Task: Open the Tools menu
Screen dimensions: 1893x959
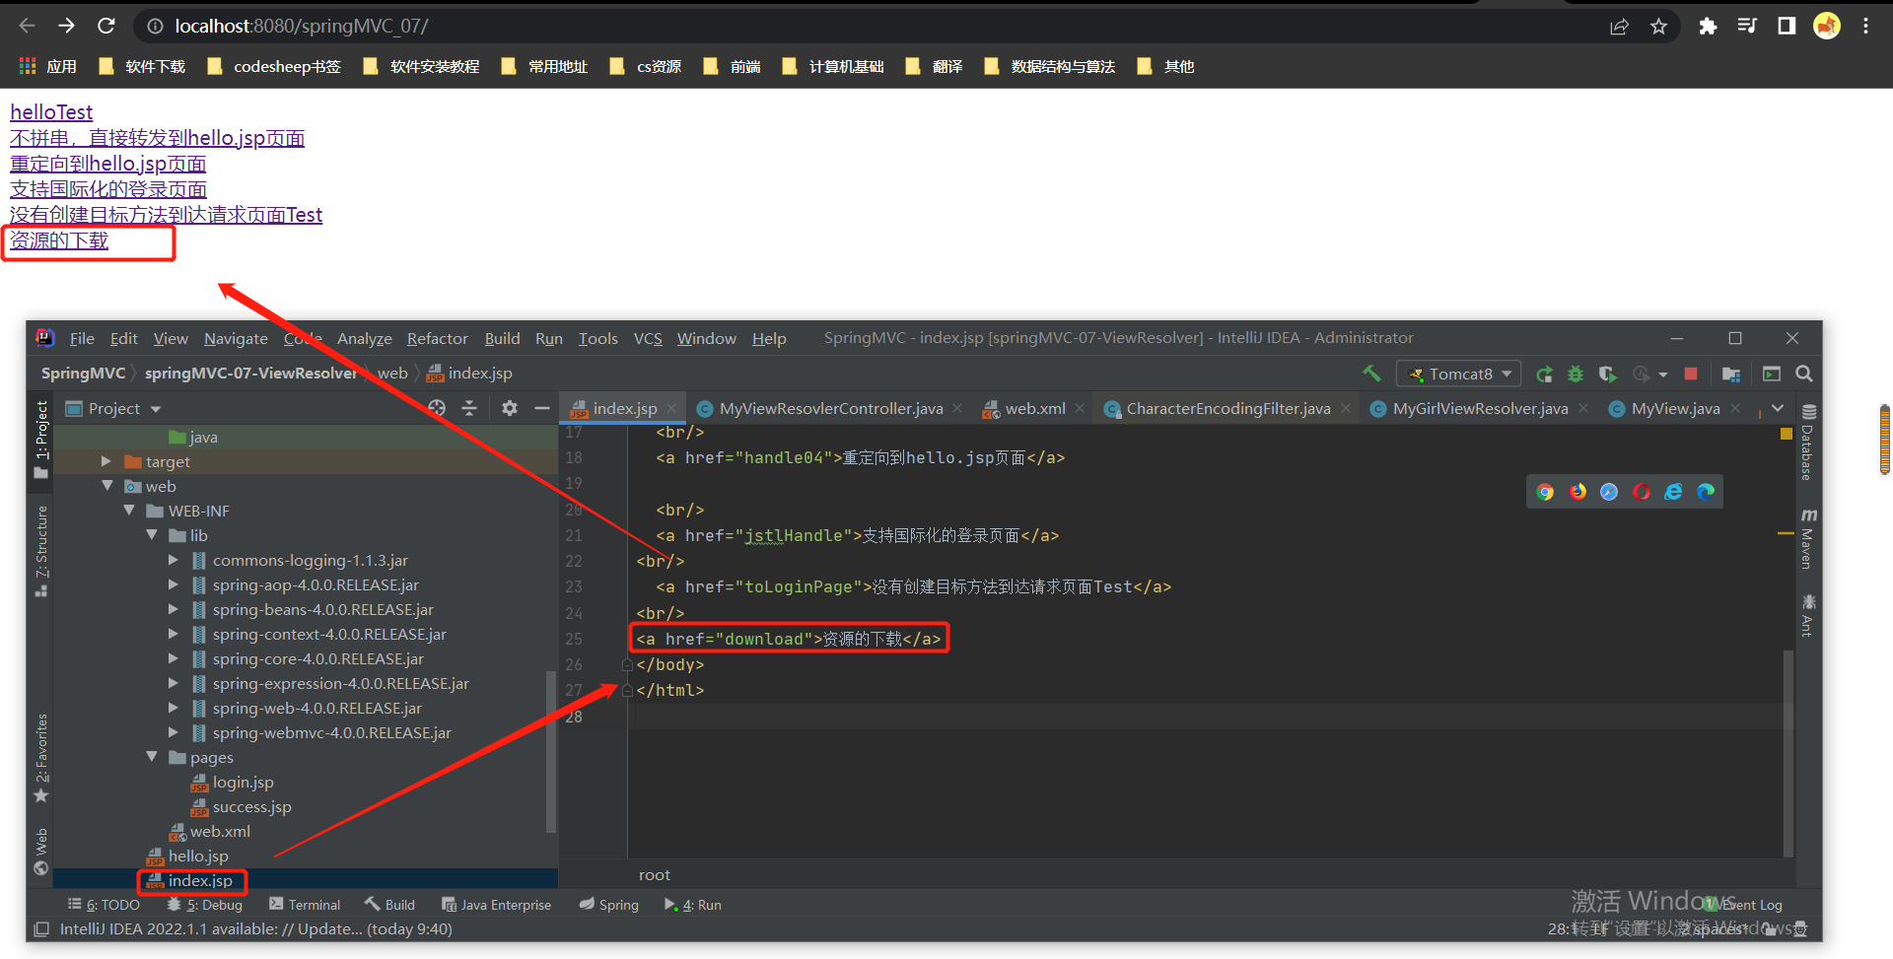Action: coord(597,338)
